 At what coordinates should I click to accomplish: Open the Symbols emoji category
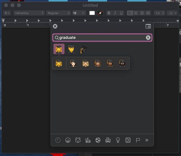tap(128, 140)
